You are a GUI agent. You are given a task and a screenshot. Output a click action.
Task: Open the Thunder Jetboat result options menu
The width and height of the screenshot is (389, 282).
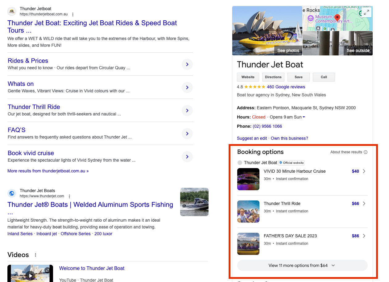point(73,14)
